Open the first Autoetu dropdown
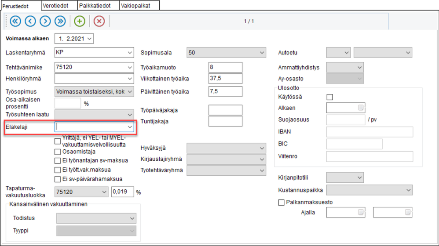Viewport: 439px width, 246px height. pyautogui.click(x=339, y=53)
